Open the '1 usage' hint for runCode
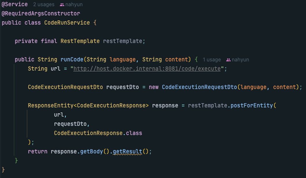This screenshot has width=306, height=178. tap(212, 60)
